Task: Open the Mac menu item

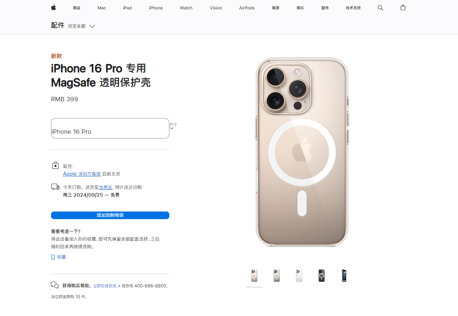Action: (x=102, y=8)
